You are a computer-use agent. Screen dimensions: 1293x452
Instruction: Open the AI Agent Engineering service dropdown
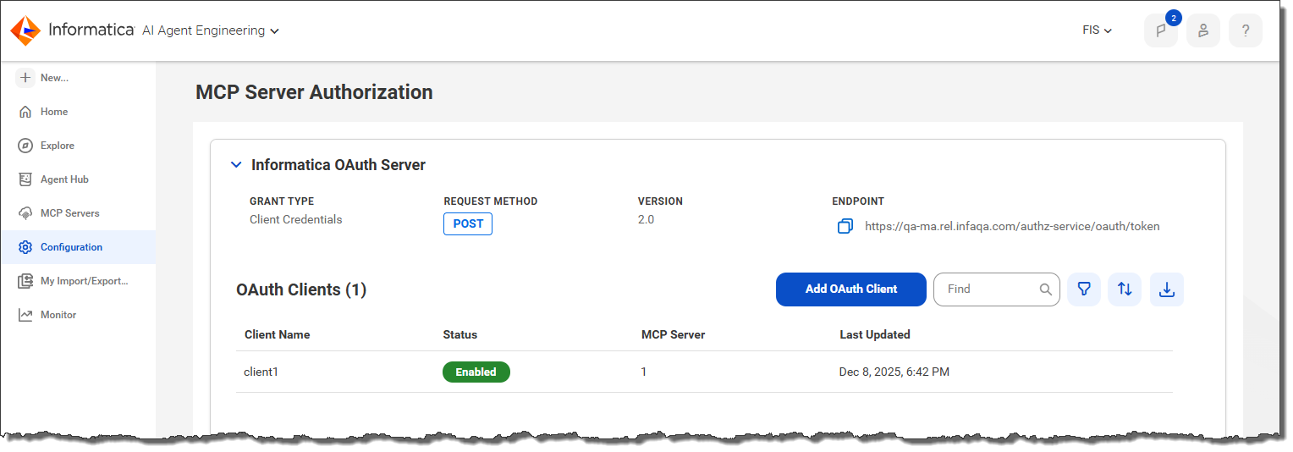[x=211, y=30]
